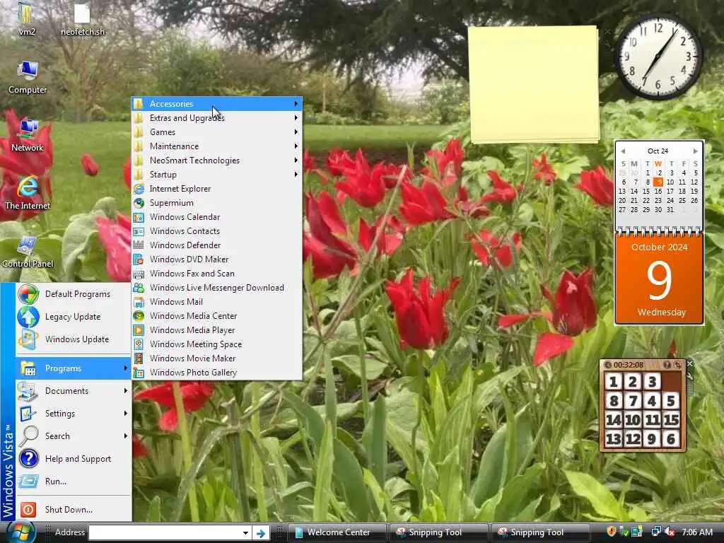The image size is (724, 543).
Task: Click the network tray icon
Action: 656,532
